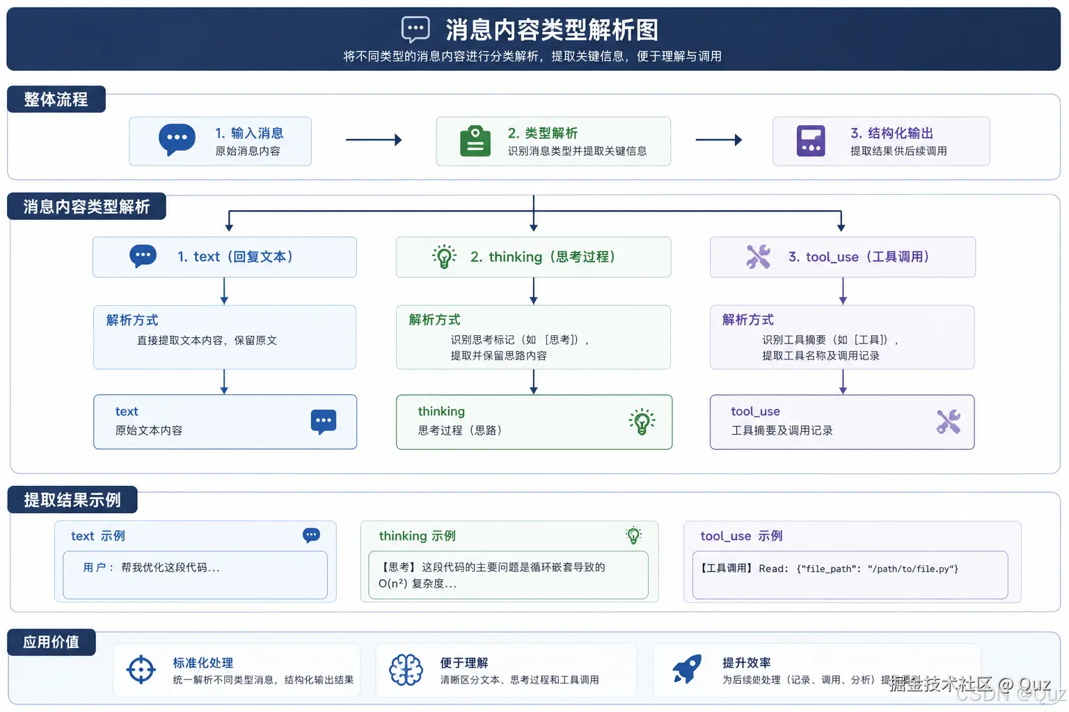1069x712 pixels.
Task: Click the 3. 结构化输出 step title
Action: point(892,133)
